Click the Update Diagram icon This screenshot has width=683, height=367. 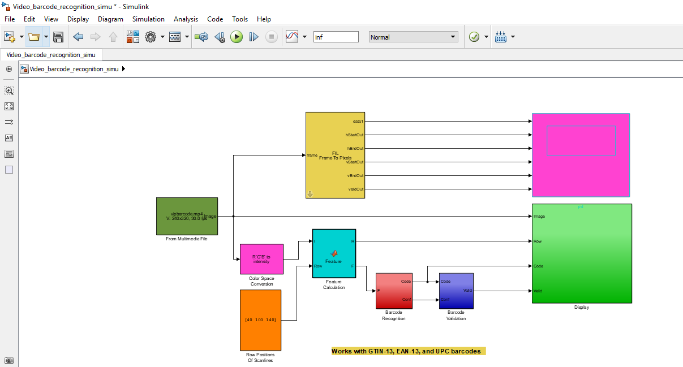pos(201,37)
